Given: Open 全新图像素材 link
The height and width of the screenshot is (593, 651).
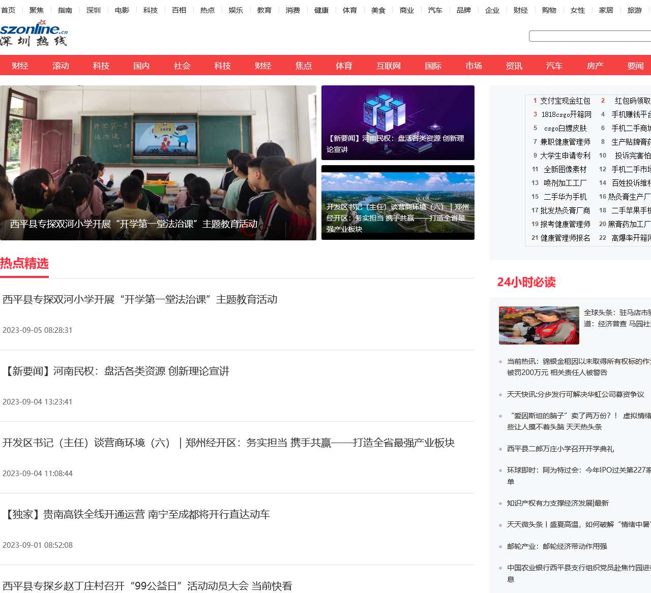Looking at the screenshot, I should (565, 169).
